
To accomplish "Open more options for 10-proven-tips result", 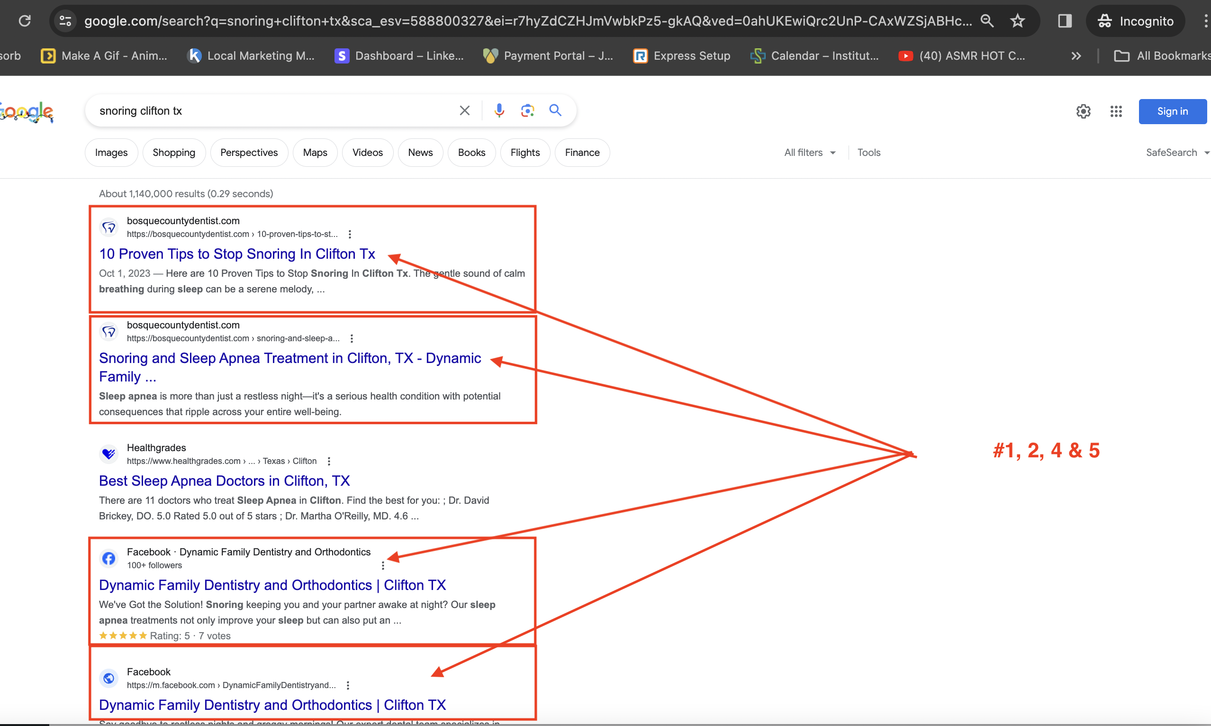I will pyautogui.click(x=350, y=234).
